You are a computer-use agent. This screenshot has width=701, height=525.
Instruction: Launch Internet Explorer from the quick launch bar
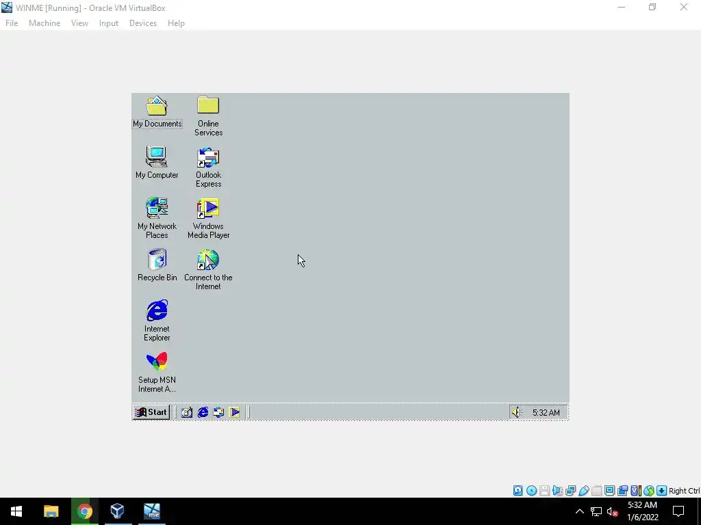pos(203,412)
